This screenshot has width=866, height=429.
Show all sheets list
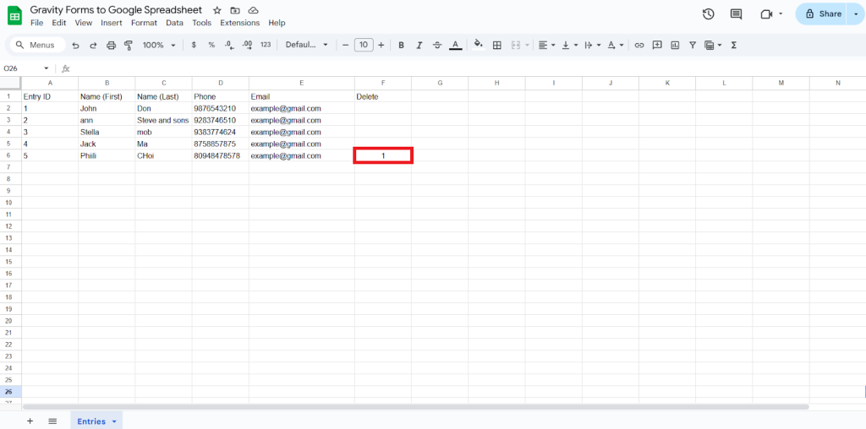pyautogui.click(x=52, y=421)
